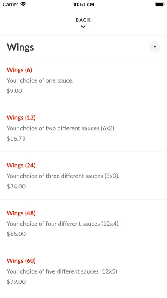Tap the battery icon in status bar
167x298 pixels.
click(160, 4)
